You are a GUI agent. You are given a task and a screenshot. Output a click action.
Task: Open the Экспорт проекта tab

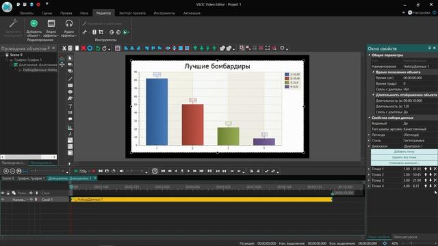click(x=132, y=13)
